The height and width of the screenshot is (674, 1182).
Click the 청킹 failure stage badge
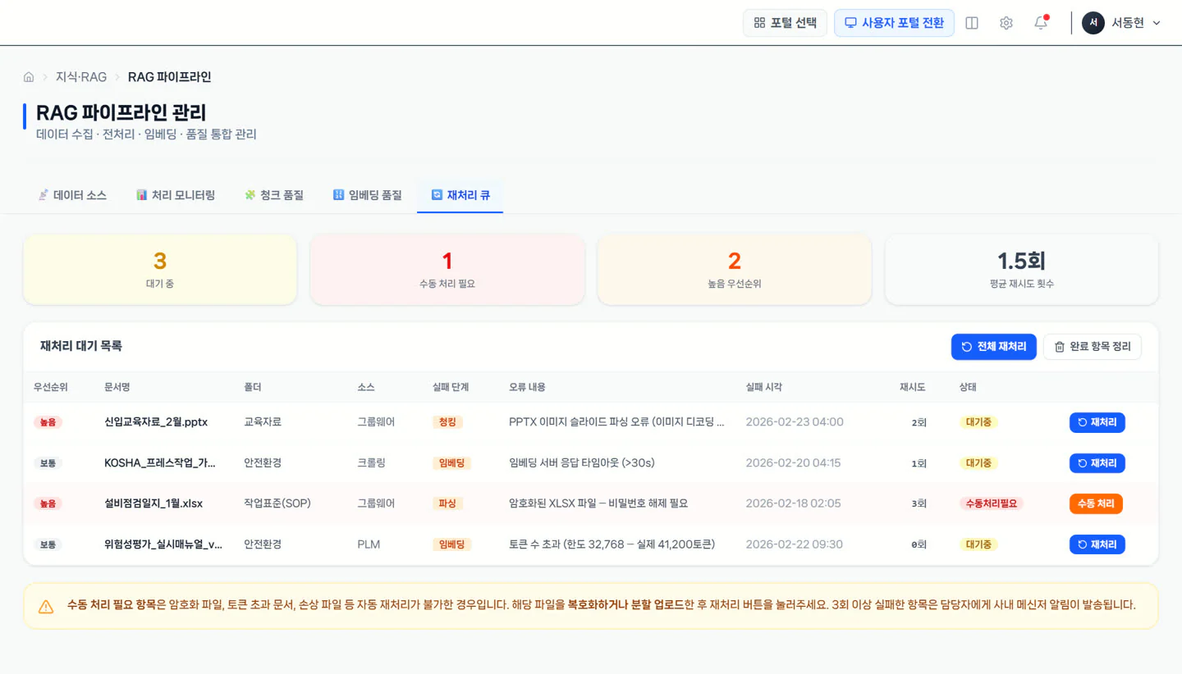(x=447, y=422)
